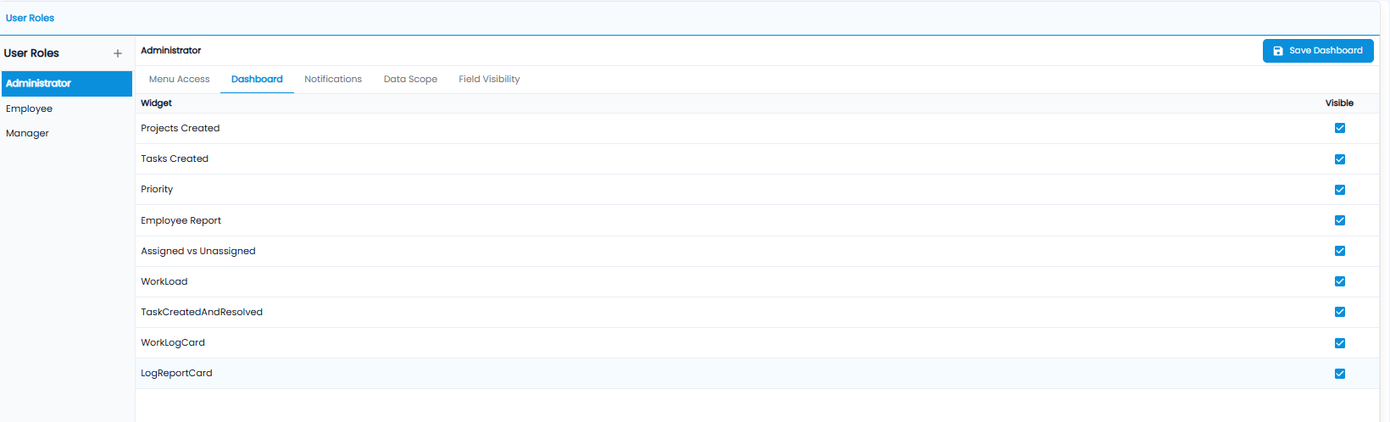Uncheck Projects Created visibility checkbox
Image resolution: width=1390 pixels, height=422 pixels.
(x=1340, y=128)
